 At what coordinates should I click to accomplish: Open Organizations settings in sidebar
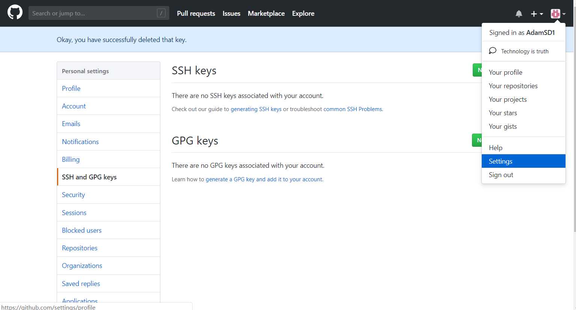pyautogui.click(x=109, y=266)
